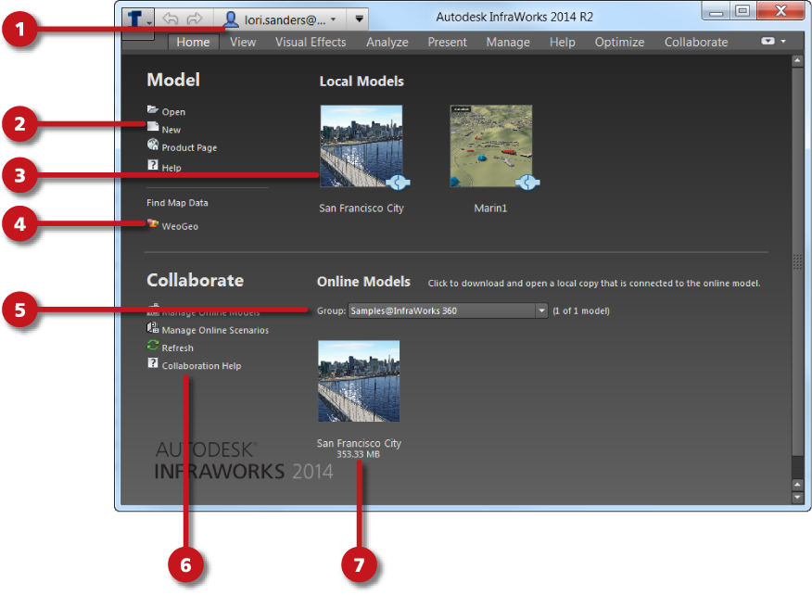812x595 pixels.
Task: Maximize the InfraWorks window
Action: 743,10
